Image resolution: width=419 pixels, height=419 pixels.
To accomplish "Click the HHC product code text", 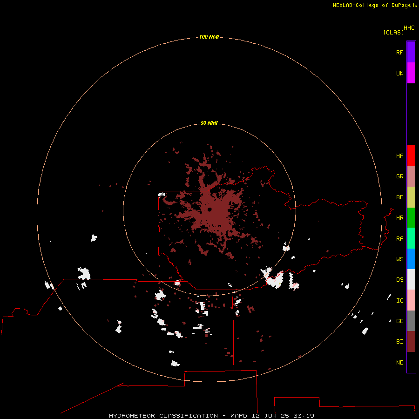I will (x=409, y=28).
